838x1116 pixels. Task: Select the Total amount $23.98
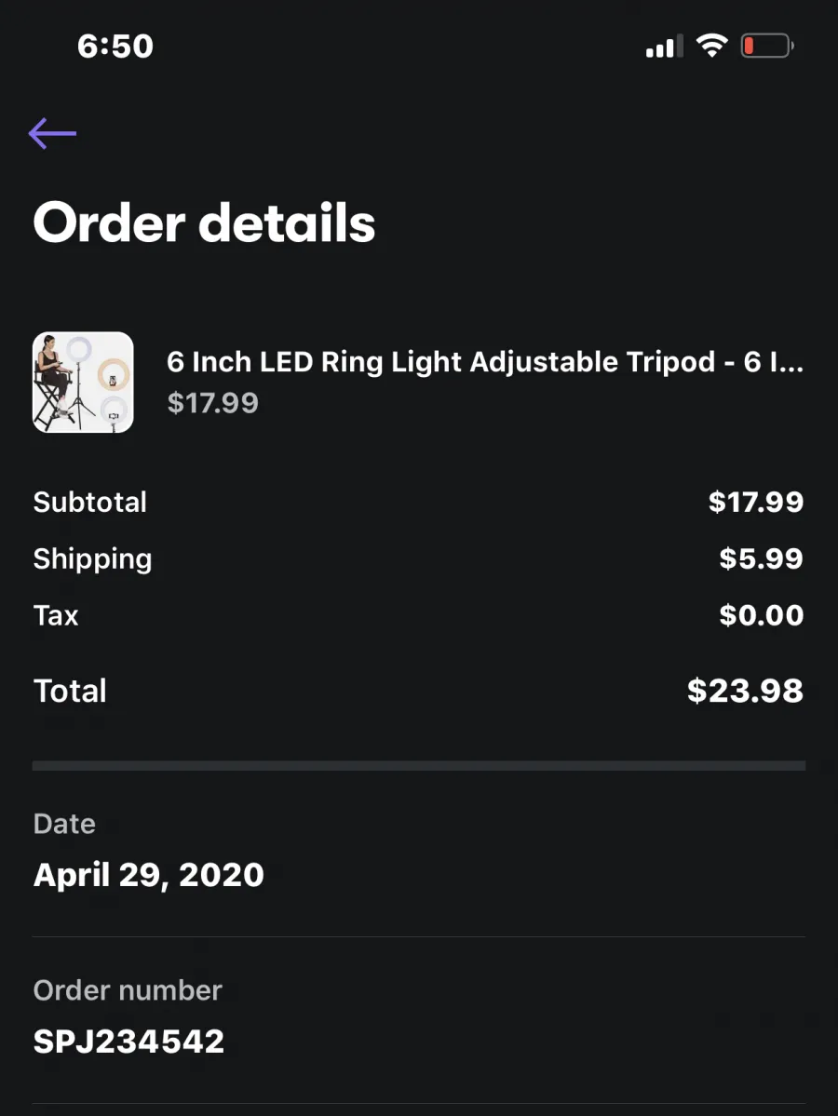coord(746,691)
